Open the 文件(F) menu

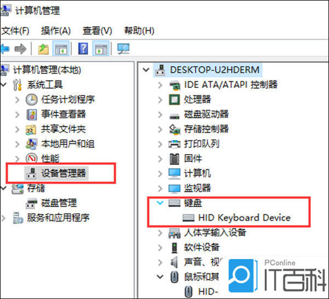[x=15, y=31]
